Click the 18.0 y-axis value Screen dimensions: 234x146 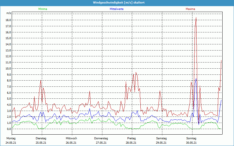coord(8,20)
